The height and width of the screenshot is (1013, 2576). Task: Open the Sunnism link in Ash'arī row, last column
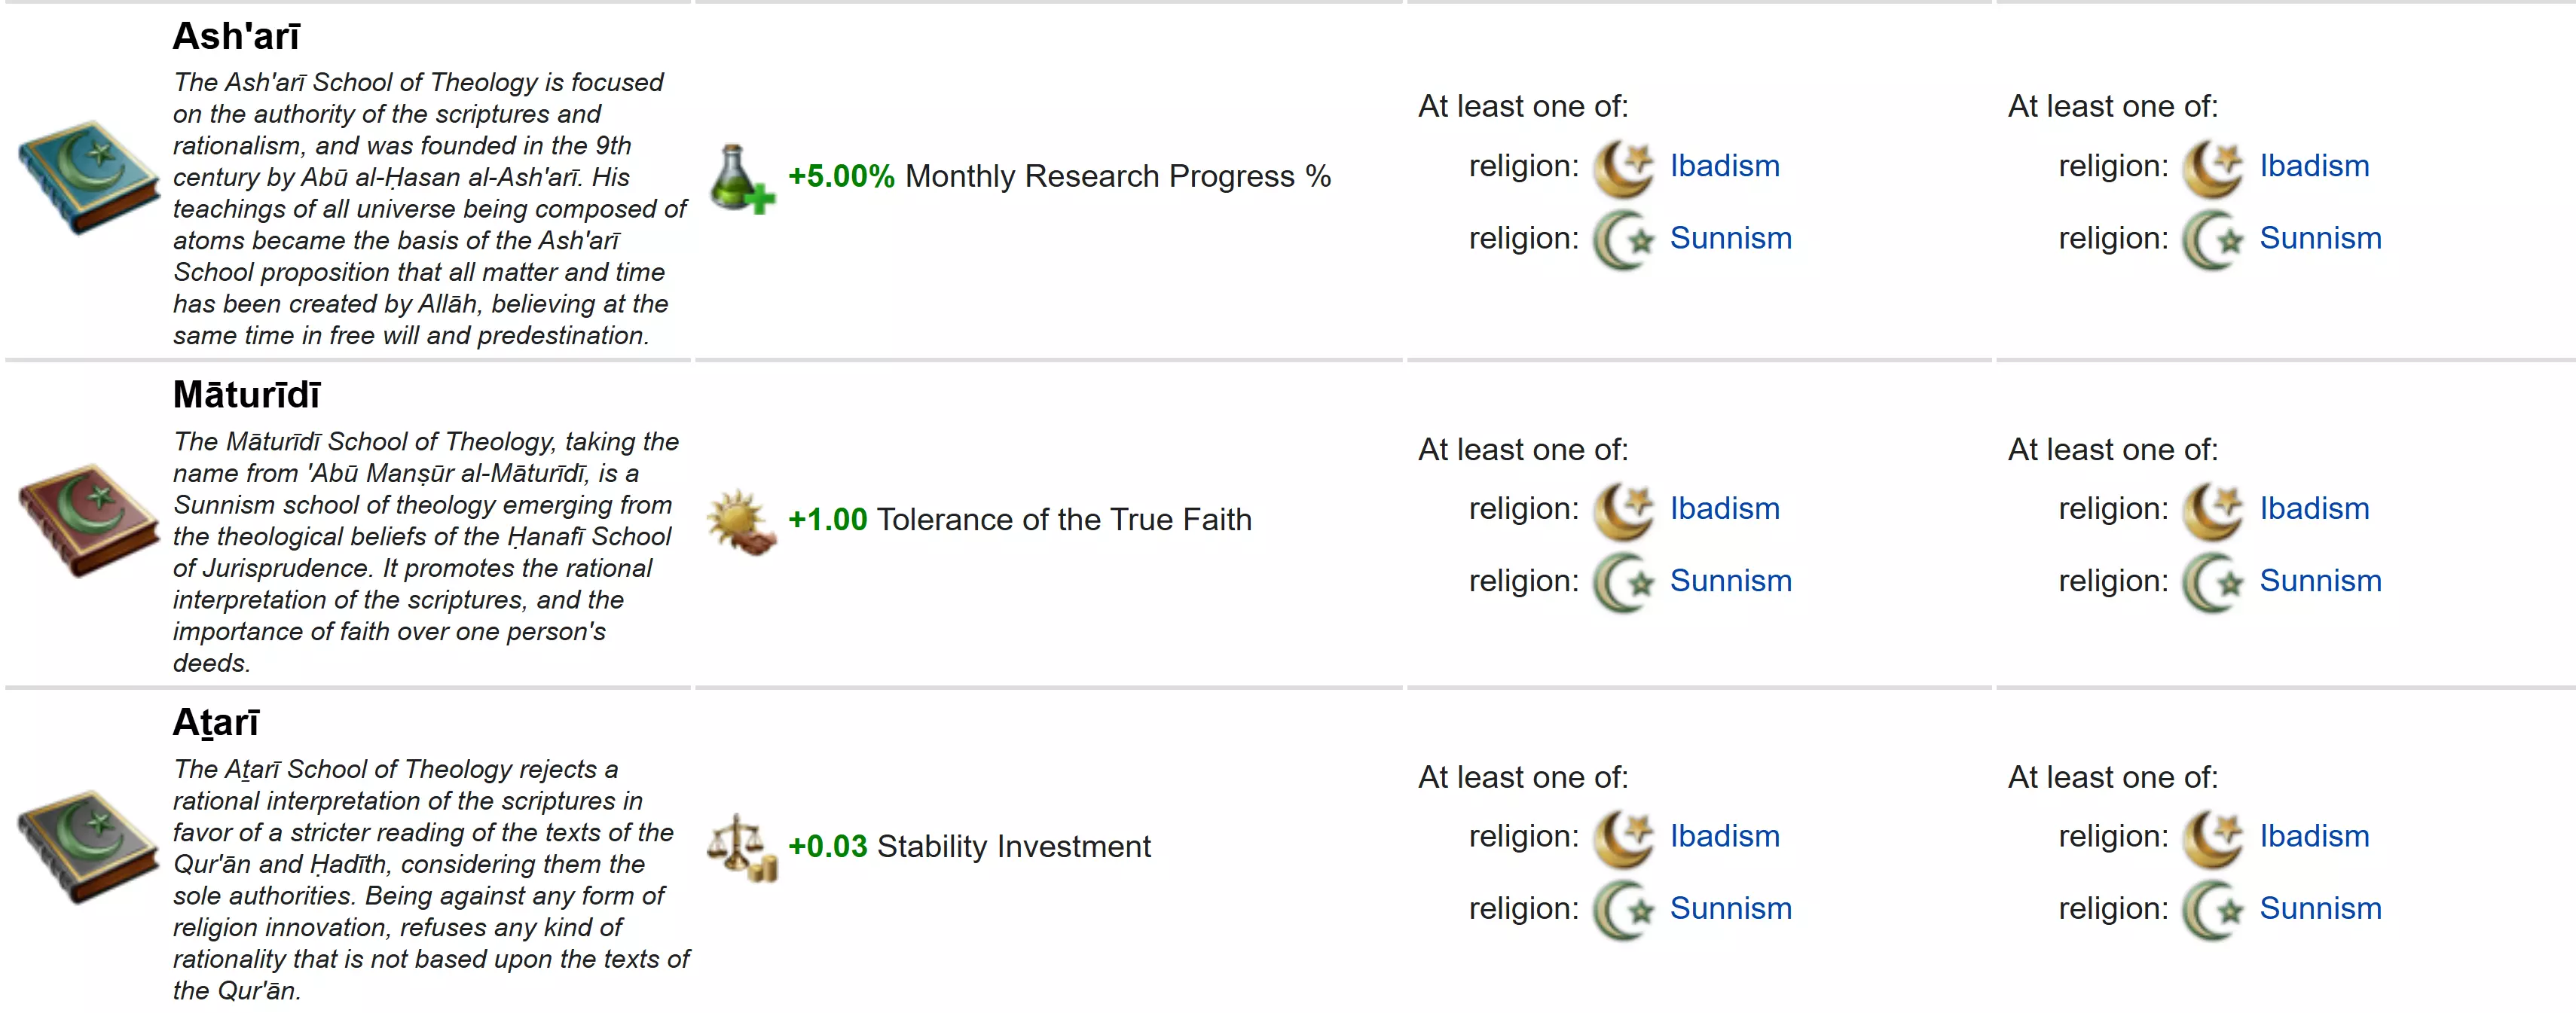point(2320,239)
